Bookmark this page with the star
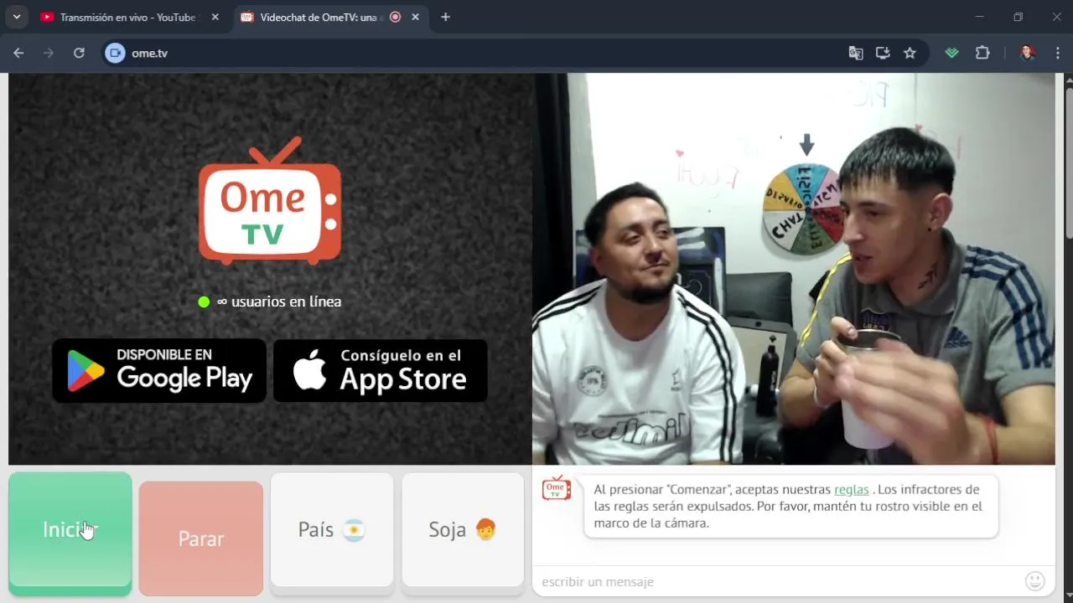The width and height of the screenshot is (1073, 603). pyautogui.click(x=910, y=53)
